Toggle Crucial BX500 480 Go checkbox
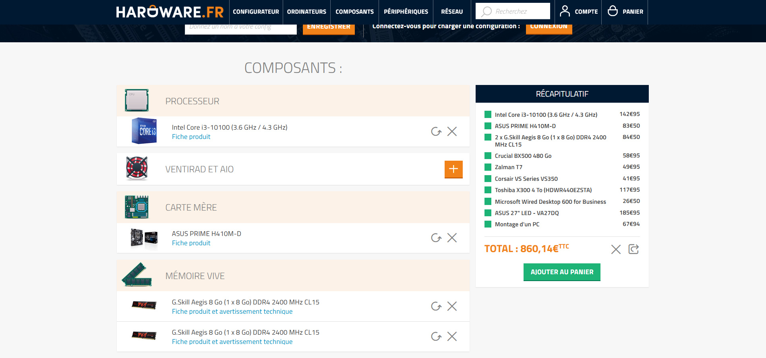Viewport: 766px width, 358px height. [488, 155]
